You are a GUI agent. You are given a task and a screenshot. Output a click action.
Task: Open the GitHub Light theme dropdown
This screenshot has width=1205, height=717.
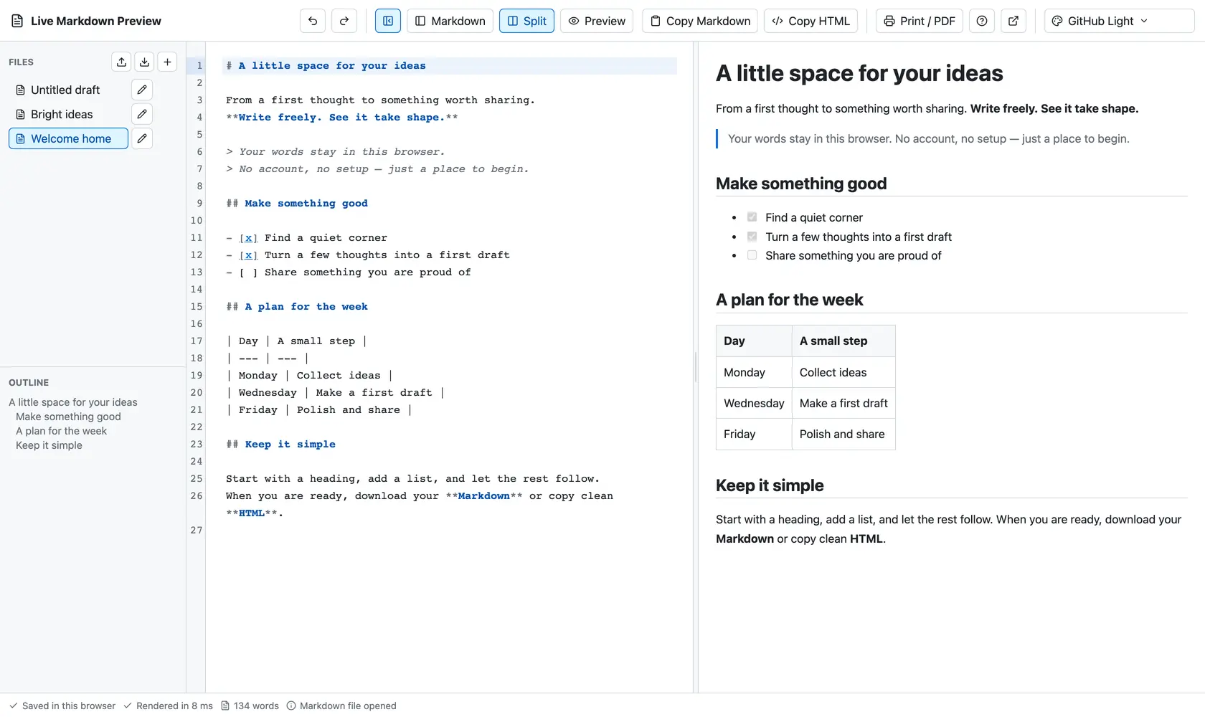pos(1119,21)
